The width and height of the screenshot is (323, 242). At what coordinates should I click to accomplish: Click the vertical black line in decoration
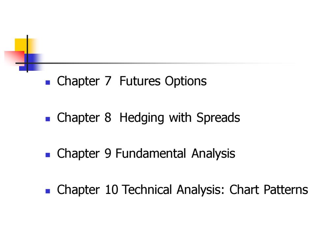pyautogui.click(x=27, y=54)
